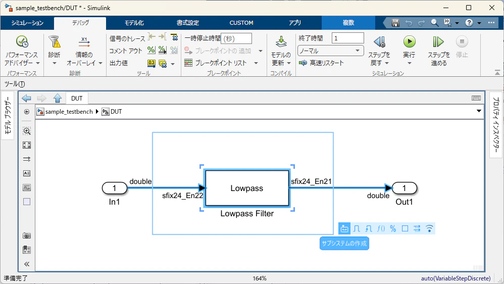Click the screenshot camera icon in the palette
Screen dimensions: 504x284
click(27, 236)
